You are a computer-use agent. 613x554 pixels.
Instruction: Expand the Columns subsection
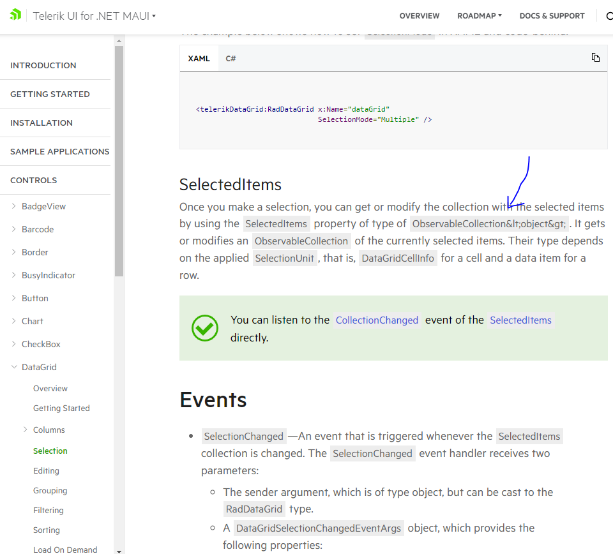click(26, 430)
